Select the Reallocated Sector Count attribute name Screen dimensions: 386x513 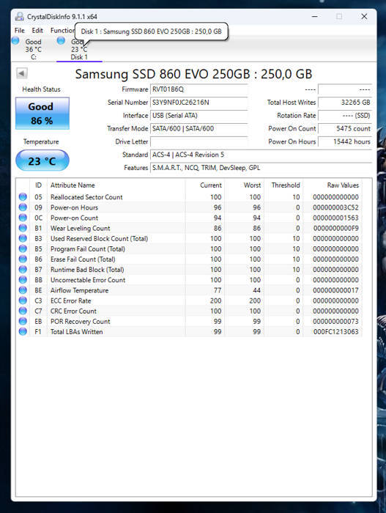click(86, 197)
